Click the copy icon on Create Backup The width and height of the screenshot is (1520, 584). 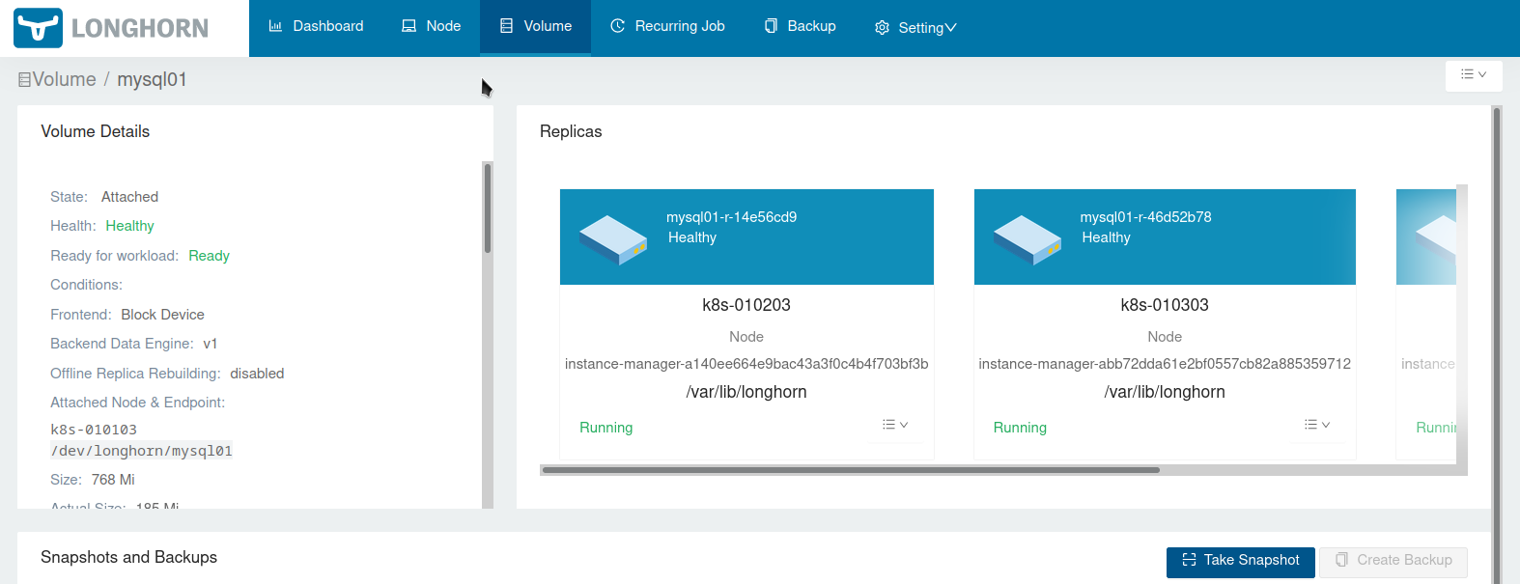[1341, 560]
